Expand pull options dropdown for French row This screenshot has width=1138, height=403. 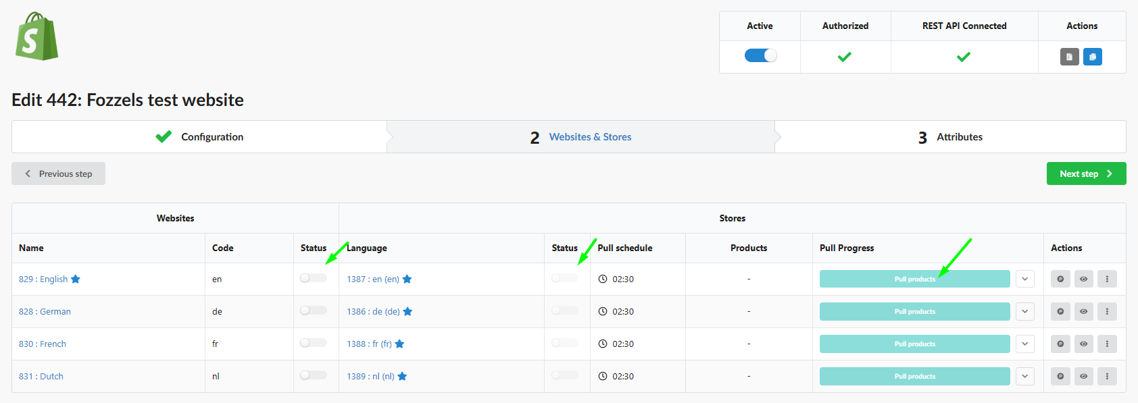1024,344
